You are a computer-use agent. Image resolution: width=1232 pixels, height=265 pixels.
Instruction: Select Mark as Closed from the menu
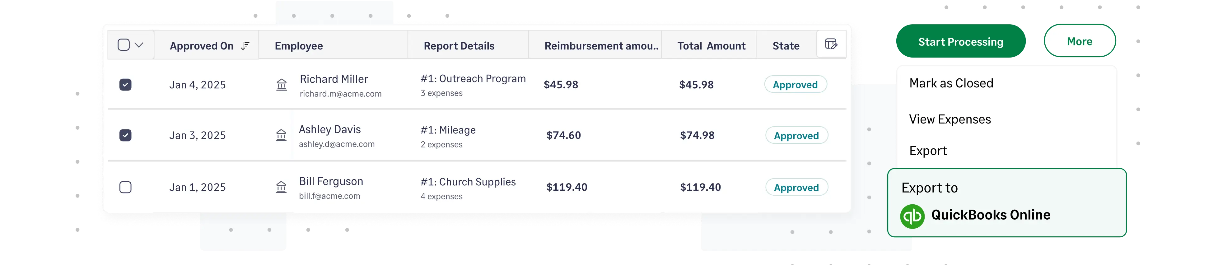point(951,83)
